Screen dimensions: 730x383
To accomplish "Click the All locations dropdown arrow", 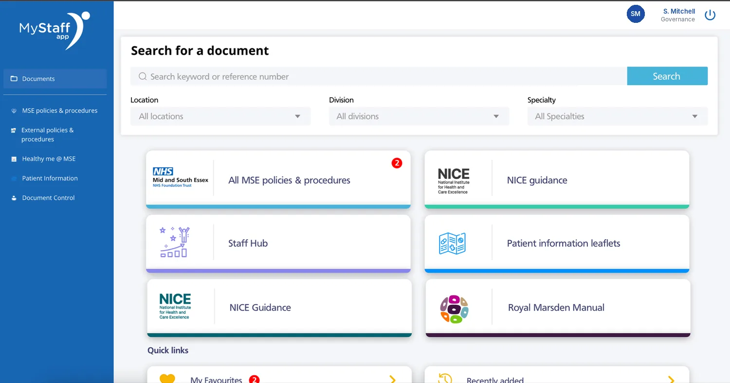I will tap(298, 117).
